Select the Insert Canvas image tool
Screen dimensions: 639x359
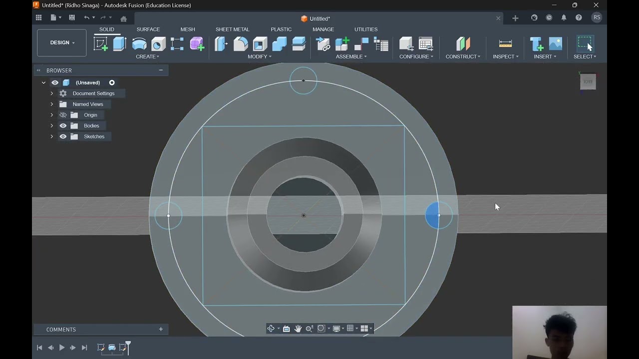pyautogui.click(x=556, y=44)
